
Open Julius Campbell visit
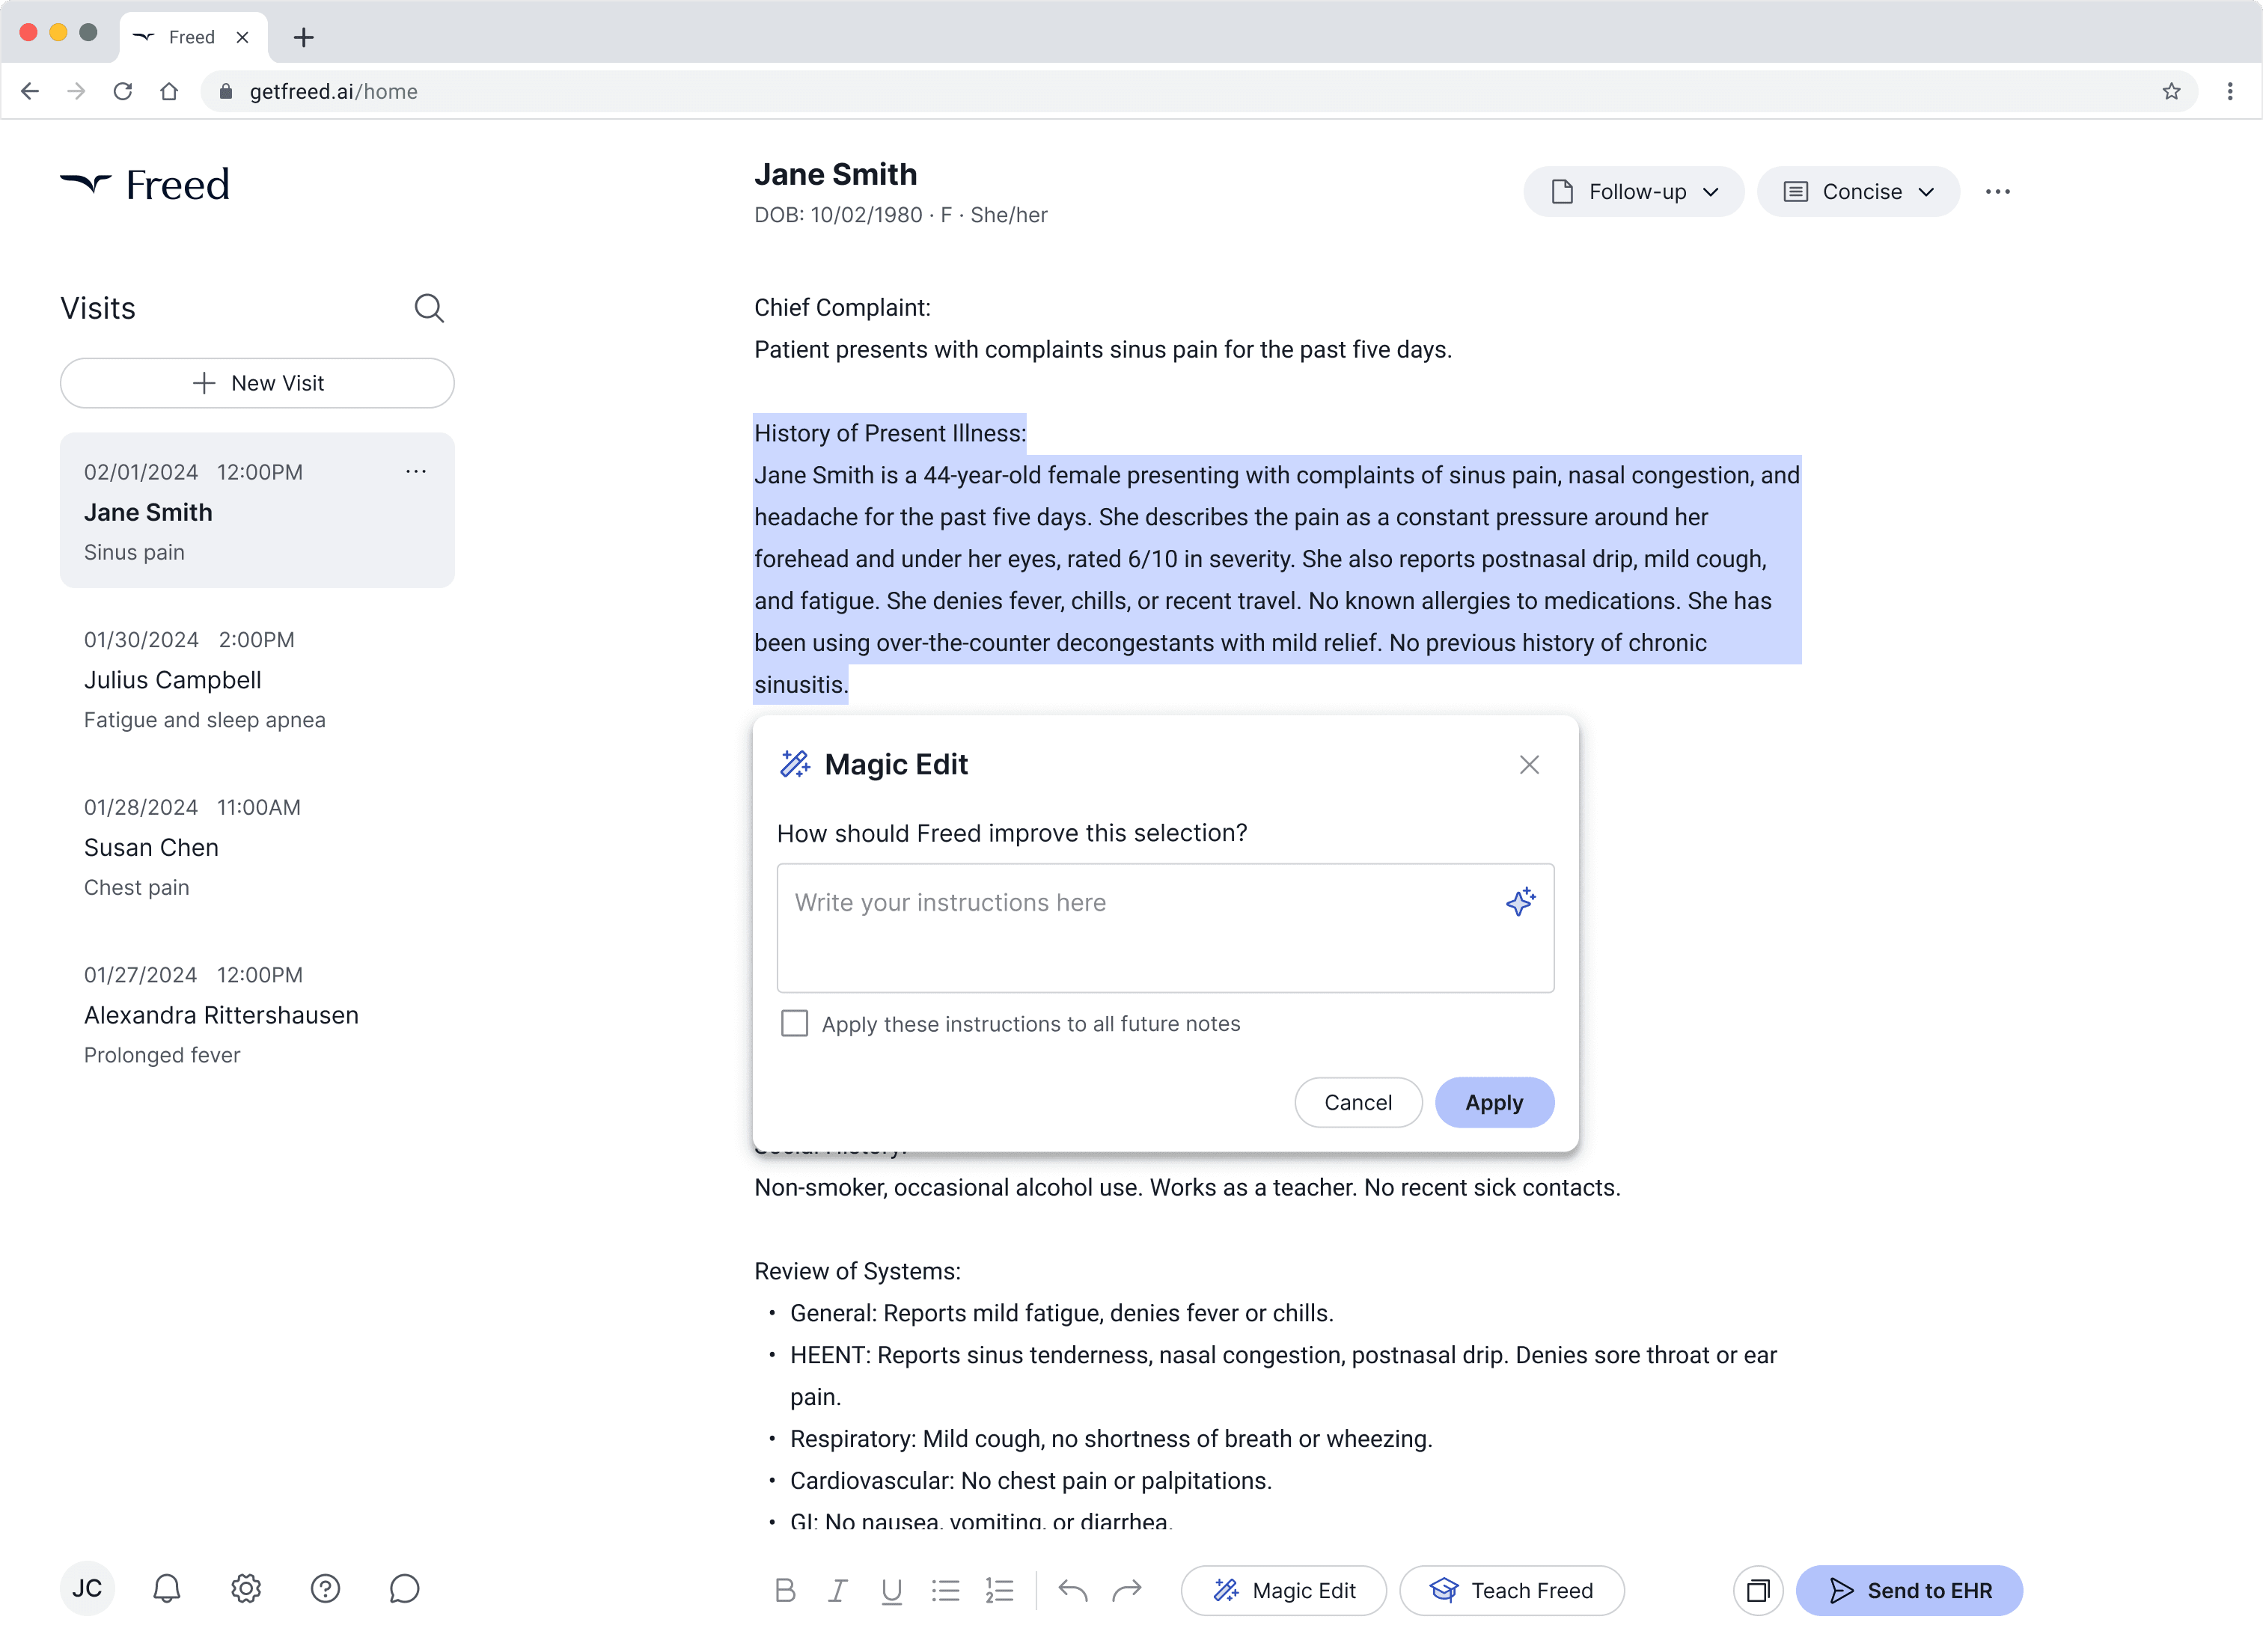257,679
